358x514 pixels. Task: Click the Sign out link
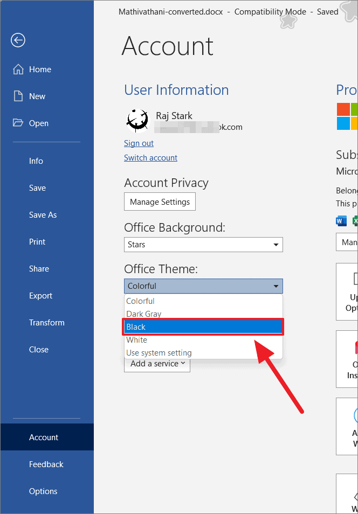click(x=139, y=143)
